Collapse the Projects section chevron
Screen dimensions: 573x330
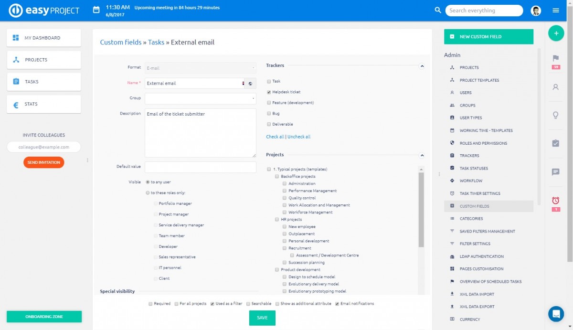[x=421, y=155]
